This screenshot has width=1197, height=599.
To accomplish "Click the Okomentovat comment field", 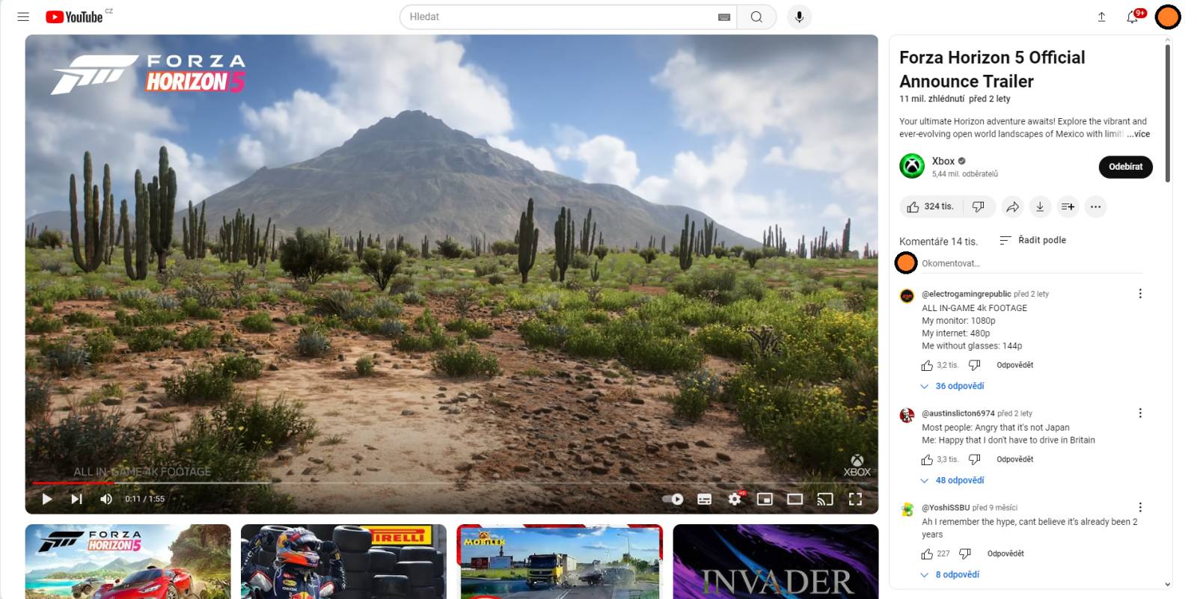I will (1032, 264).
